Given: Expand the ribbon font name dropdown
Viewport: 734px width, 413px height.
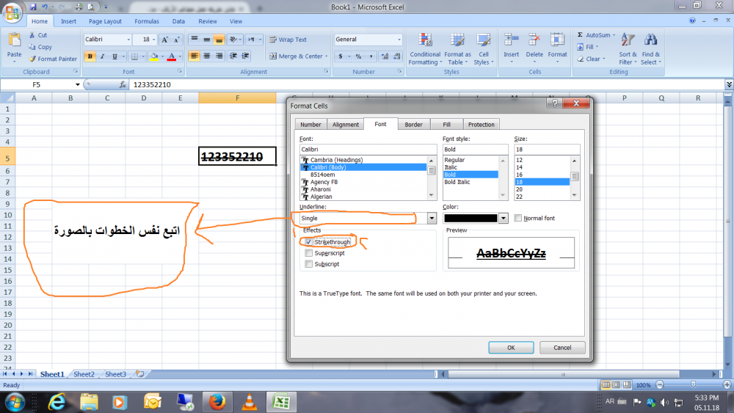Looking at the screenshot, I should pyautogui.click(x=128, y=40).
